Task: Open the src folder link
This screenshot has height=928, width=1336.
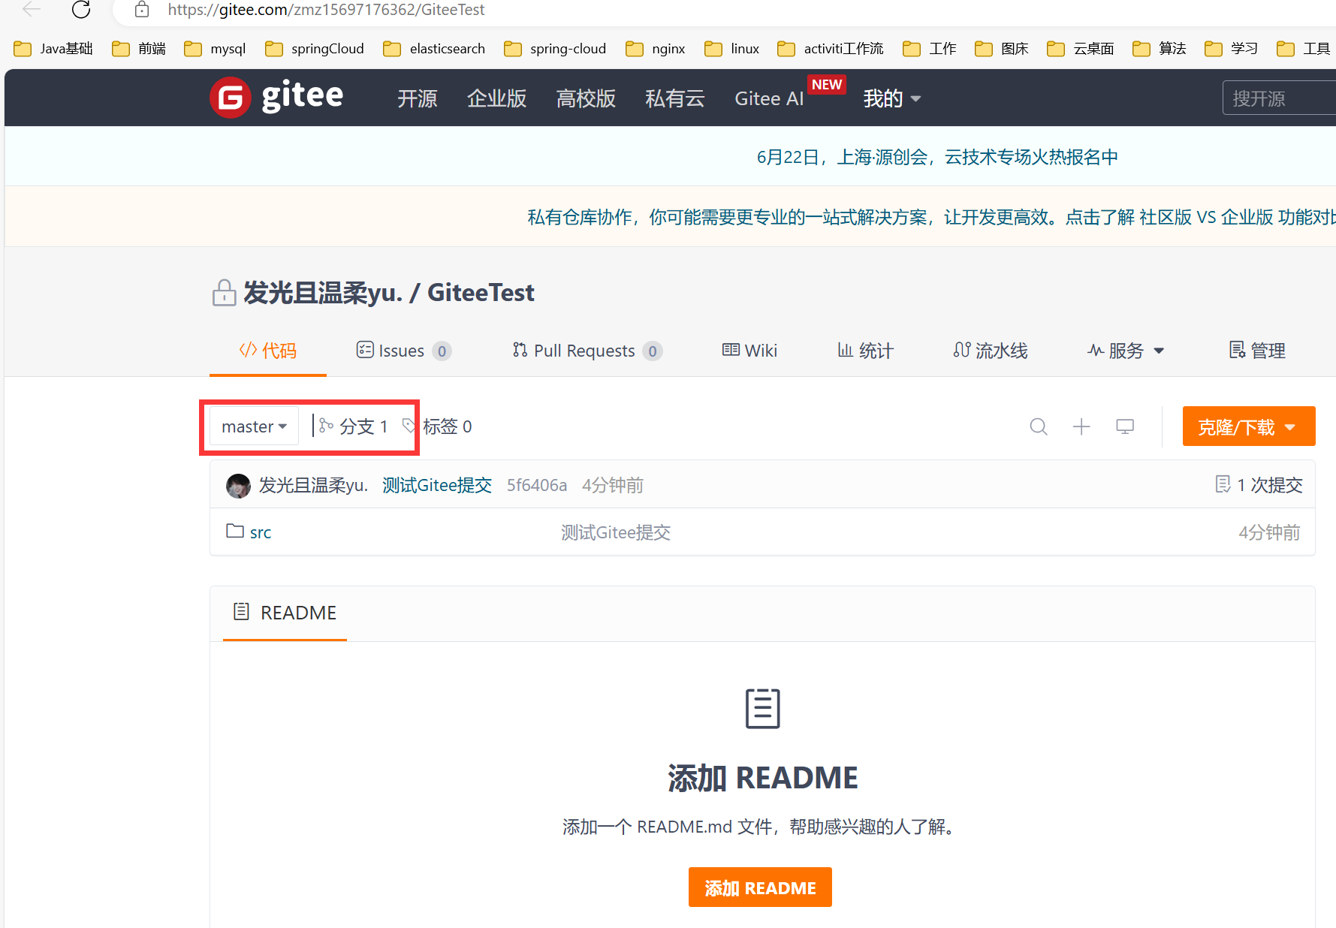Action: (261, 532)
